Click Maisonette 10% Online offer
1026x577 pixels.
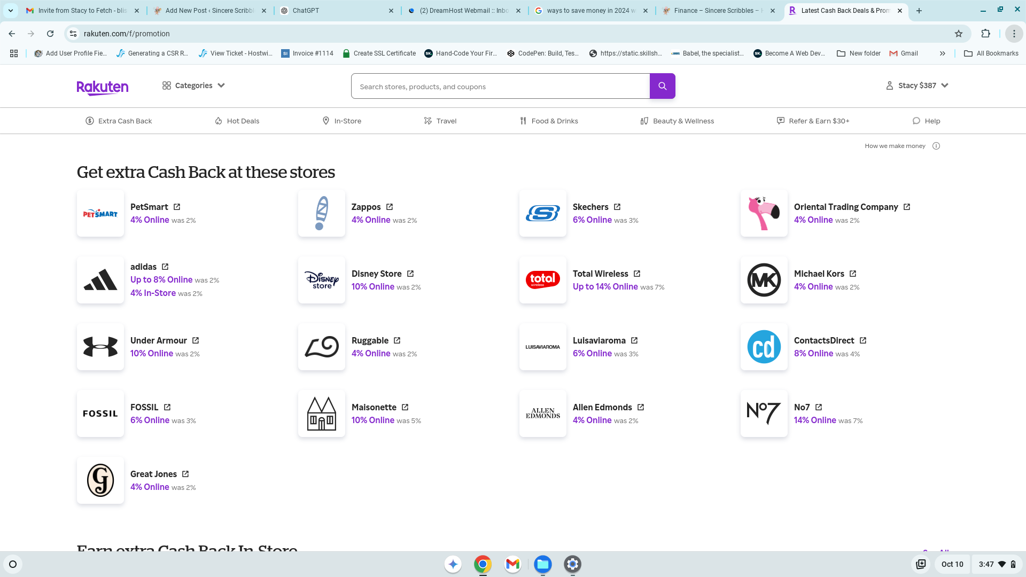[x=373, y=420]
